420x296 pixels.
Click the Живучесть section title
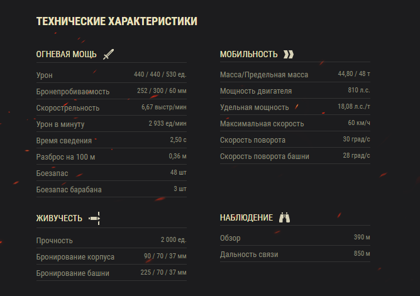[x=59, y=219]
